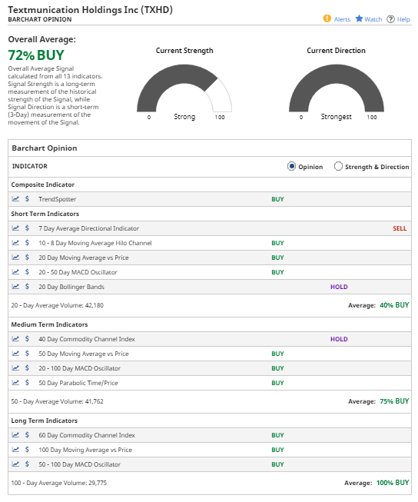Image resolution: width=418 pixels, height=502 pixels.
Task: Click dollar icon for 40 Day Commodity Channel Index
Action: 27,339
